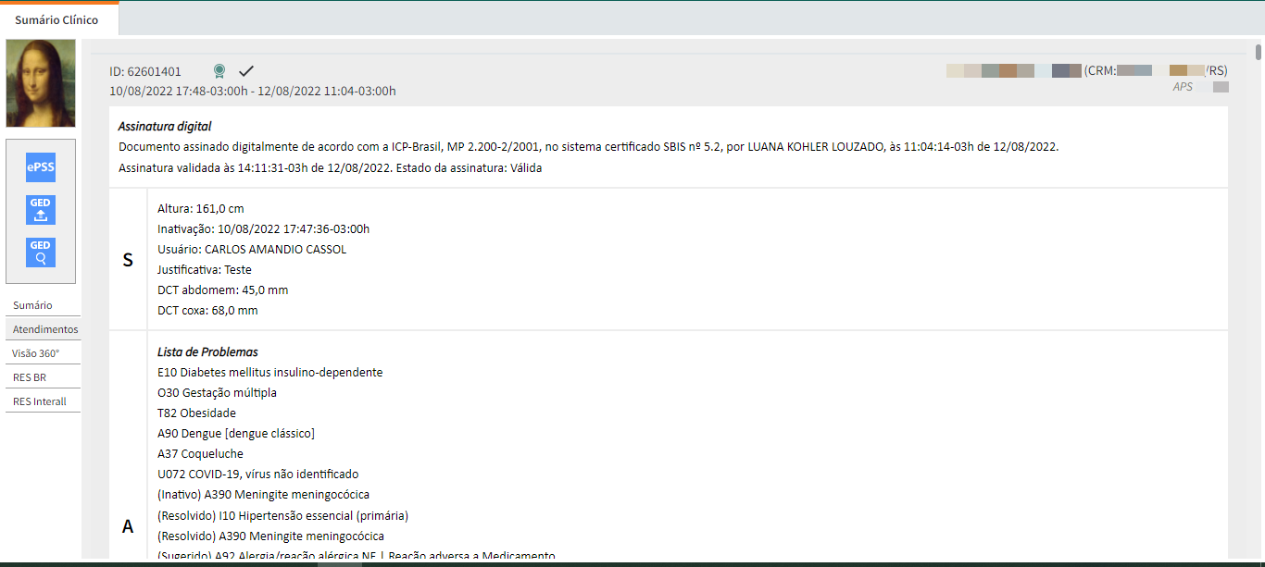Click Justificativa: Teste line
1265x567 pixels.
205,270
